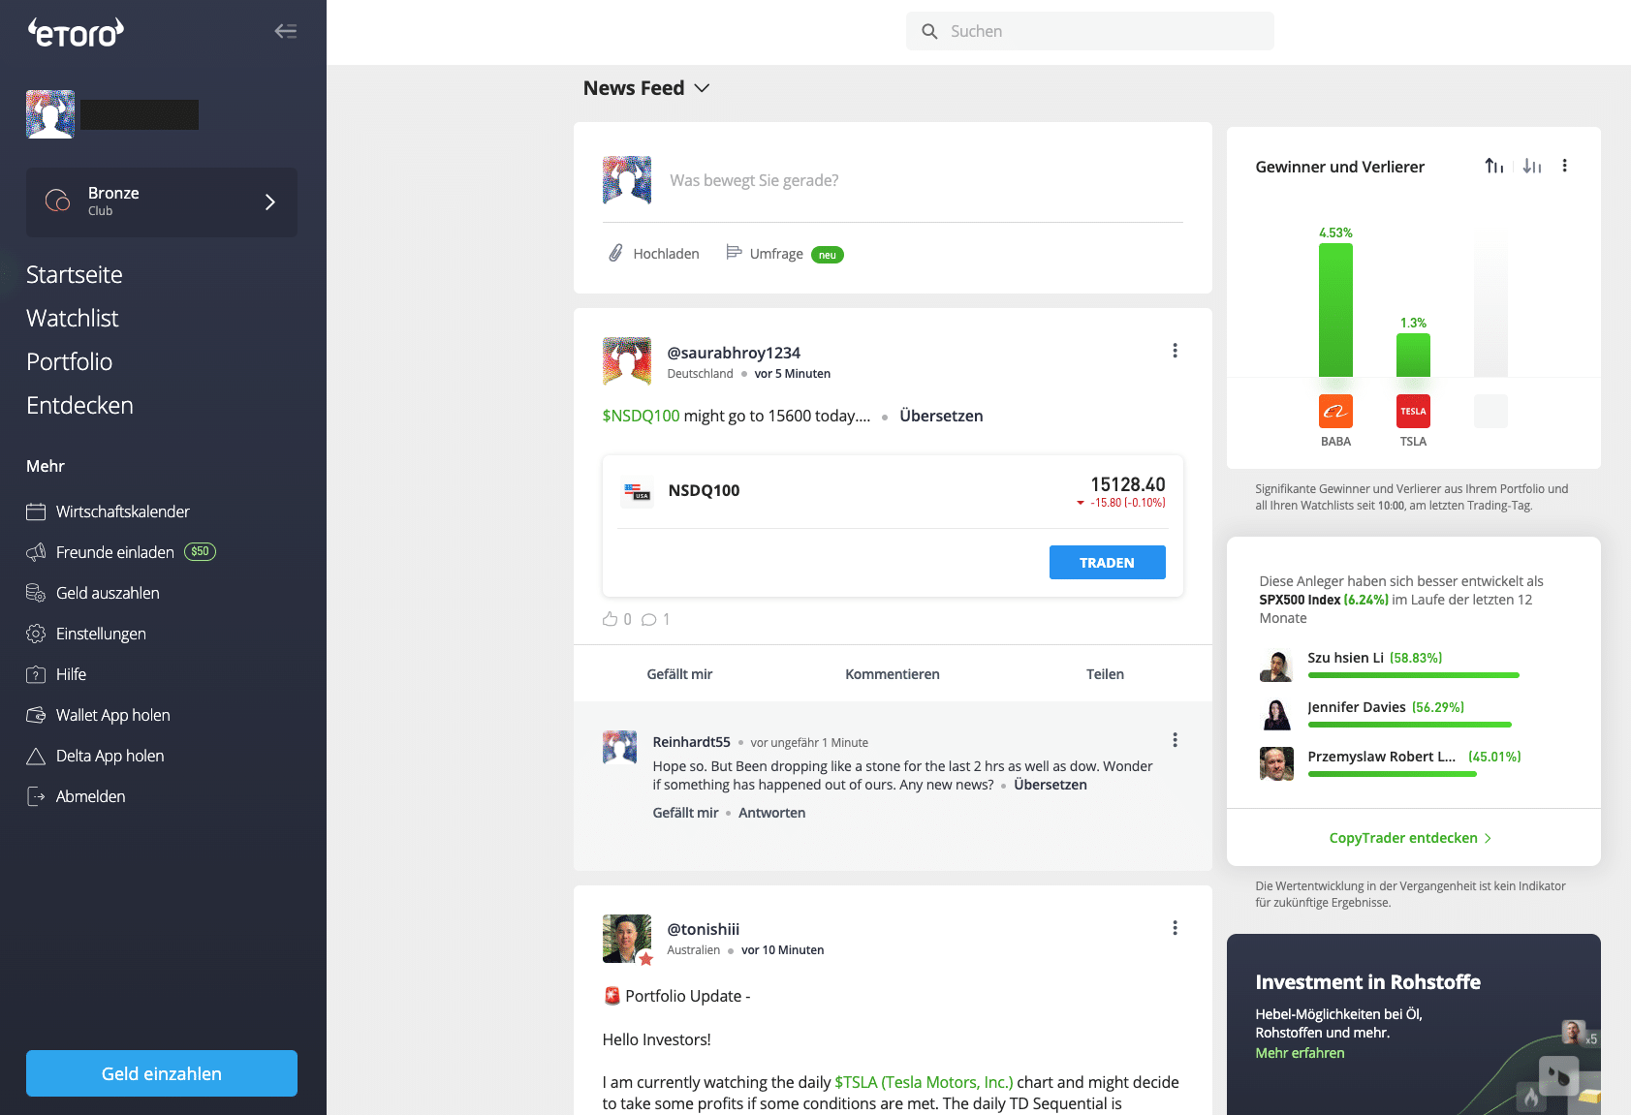Click the Geld einzahlen button
This screenshot has height=1115, width=1631.
pos(162,1073)
